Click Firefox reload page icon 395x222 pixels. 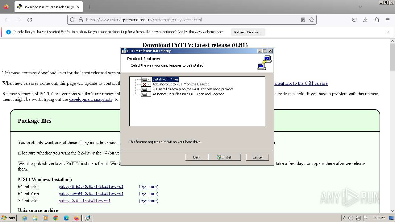[30, 20]
